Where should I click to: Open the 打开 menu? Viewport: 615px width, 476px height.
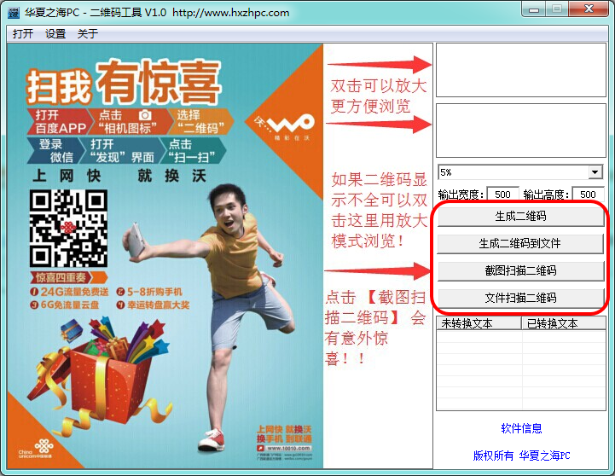click(x=23, y=34)
